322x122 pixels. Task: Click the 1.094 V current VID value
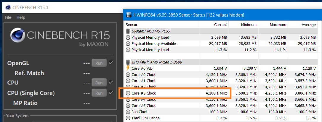pyautogui.click(x=220, y=68)
